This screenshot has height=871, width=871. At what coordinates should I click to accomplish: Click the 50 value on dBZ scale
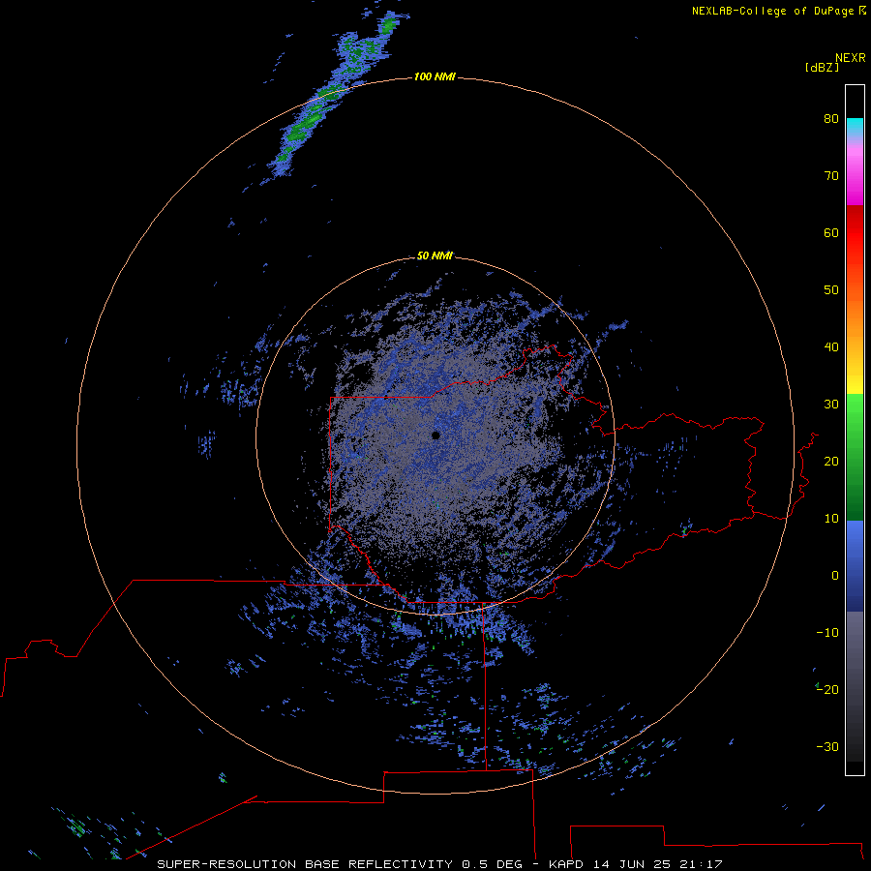tap(831, 290)
